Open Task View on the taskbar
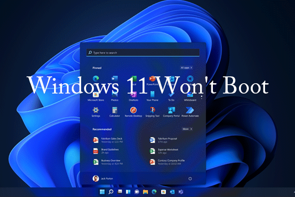This screenshot has width=295, height=197. click(119, 192)
